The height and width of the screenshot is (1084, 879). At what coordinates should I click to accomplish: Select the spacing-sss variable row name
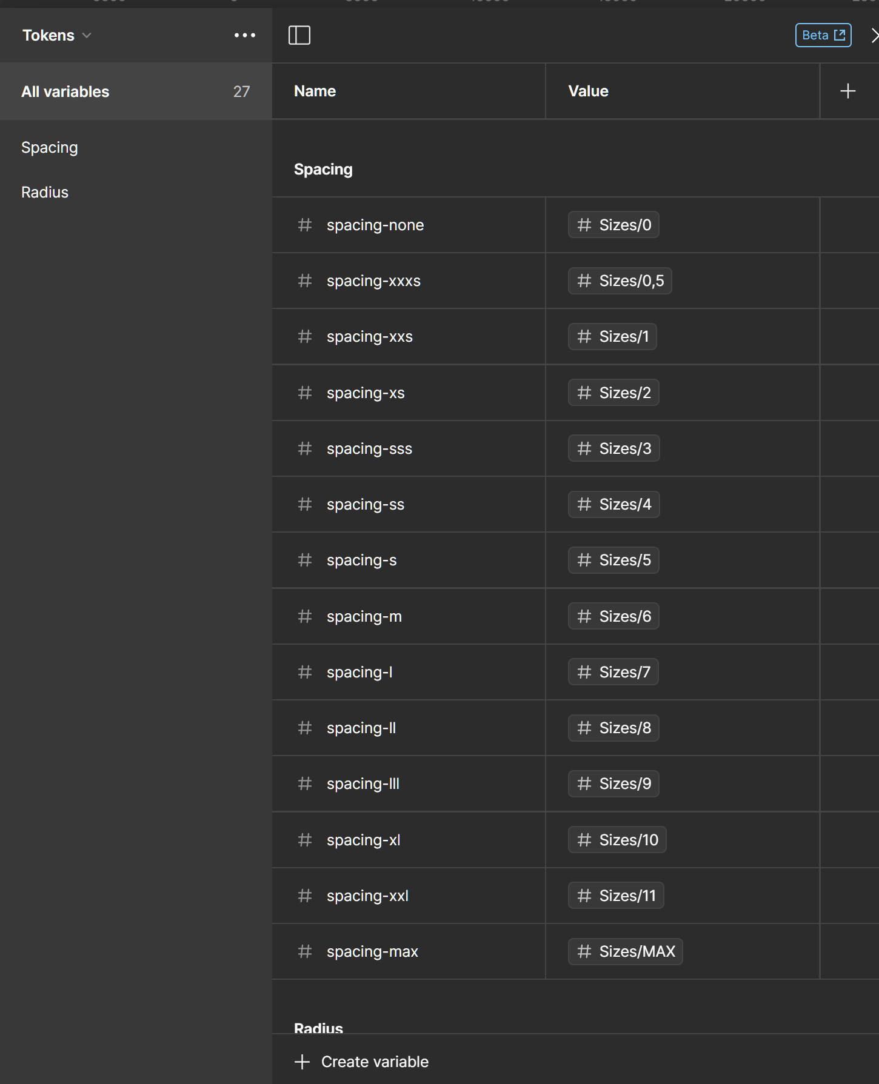(369, 448)
